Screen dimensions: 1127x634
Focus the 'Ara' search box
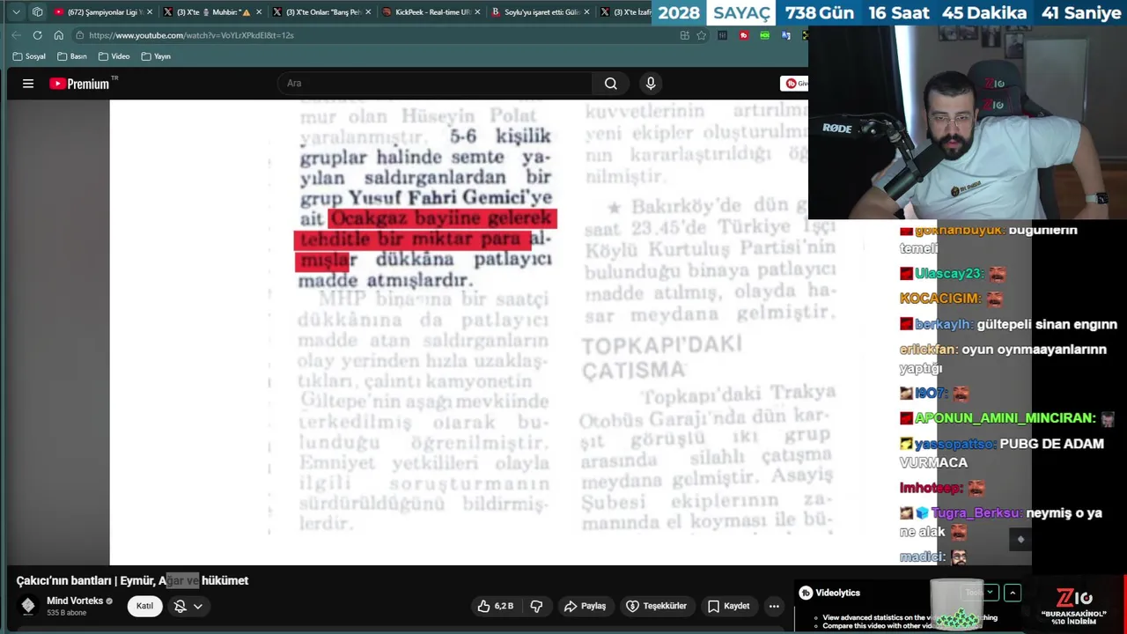pos(435,84)
